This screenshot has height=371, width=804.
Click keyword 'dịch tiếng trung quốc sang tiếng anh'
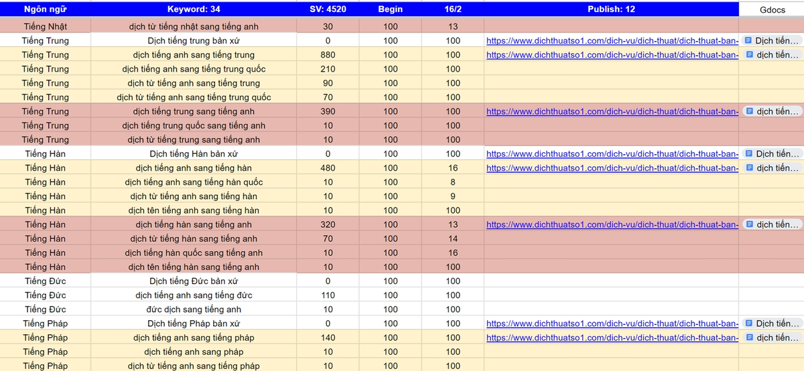pyautogui.click(x=194, y=125)
